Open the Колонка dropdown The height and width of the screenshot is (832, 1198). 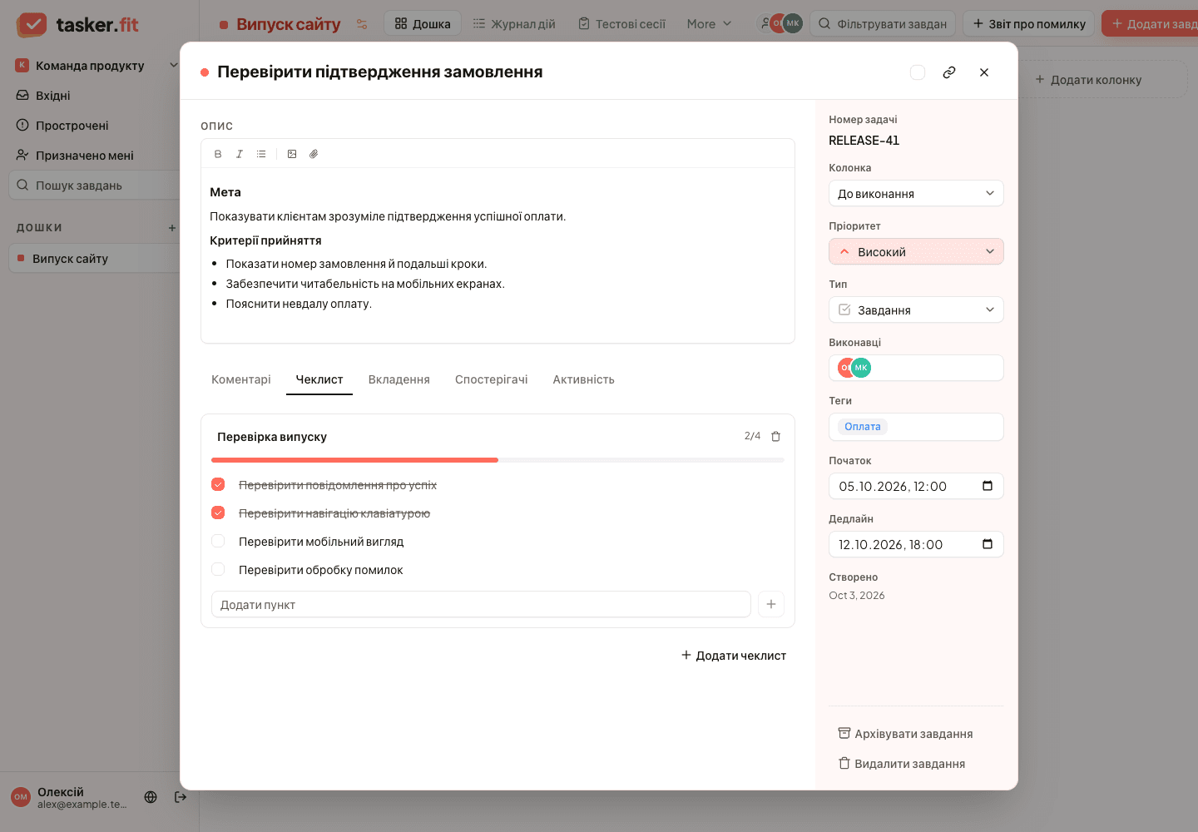[x=916, y=193]
